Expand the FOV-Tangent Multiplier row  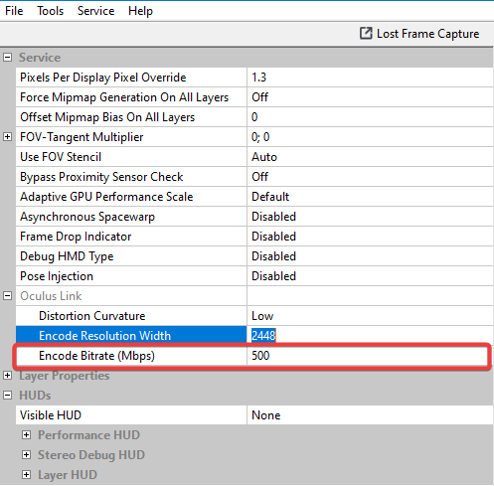[x=7, y=137]
